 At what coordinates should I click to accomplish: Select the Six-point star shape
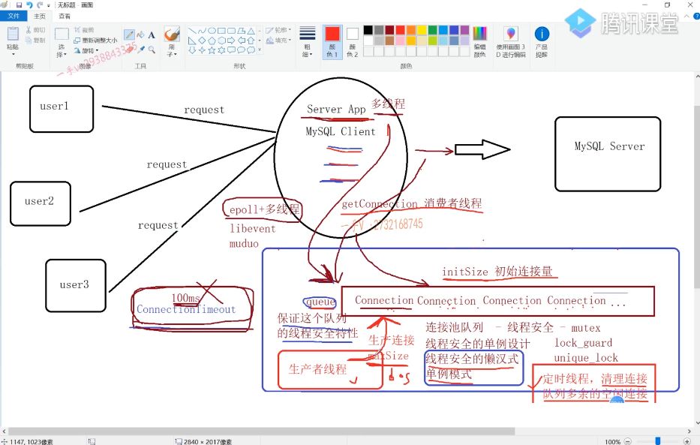click(222, 50)
